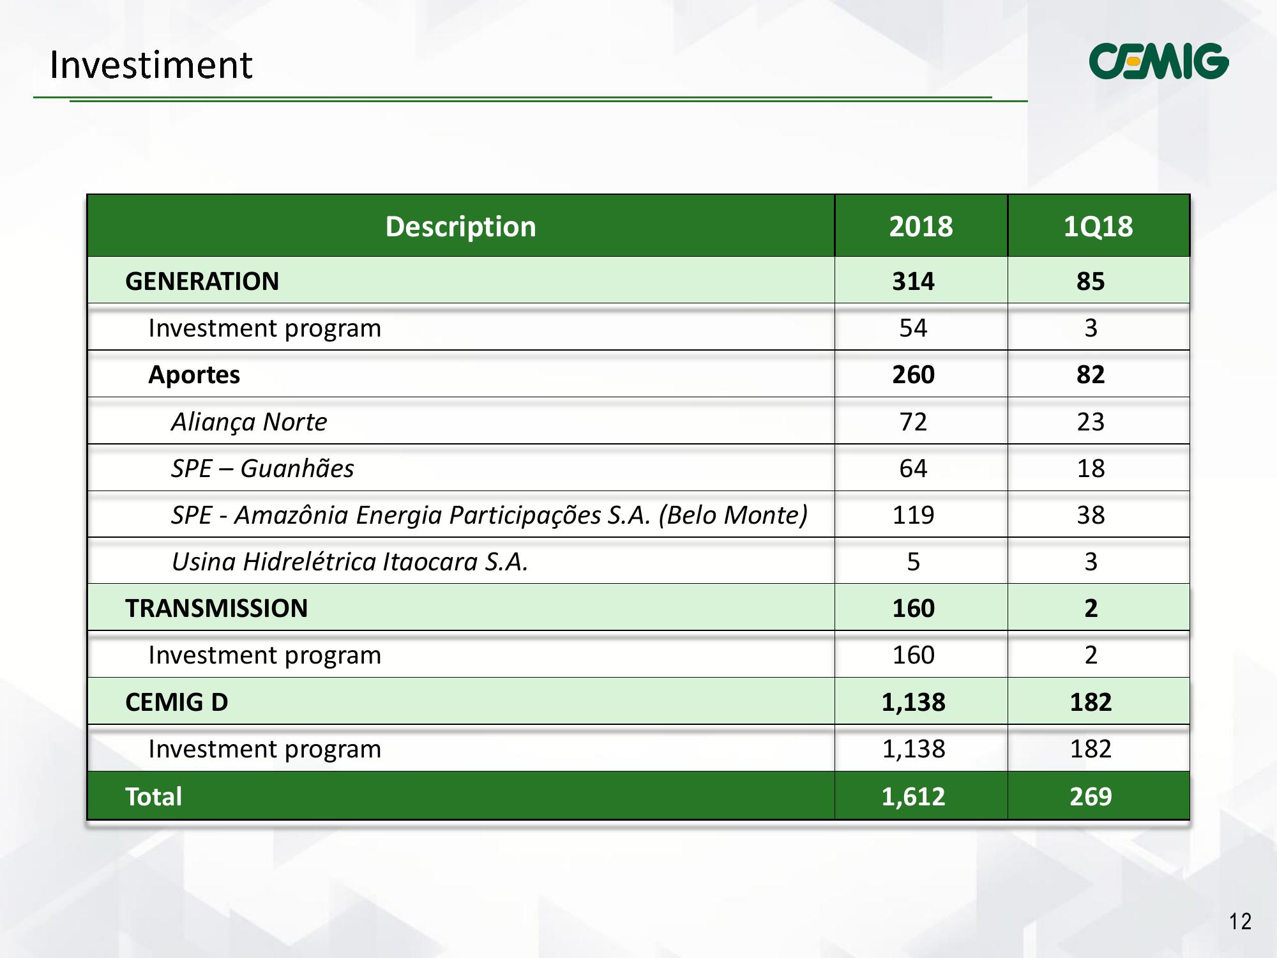Viewport: 1277px width, 958px height.
Task: Click Itaocara 2018 value 5
Action: pyautogui.click(x=913, y=561)
